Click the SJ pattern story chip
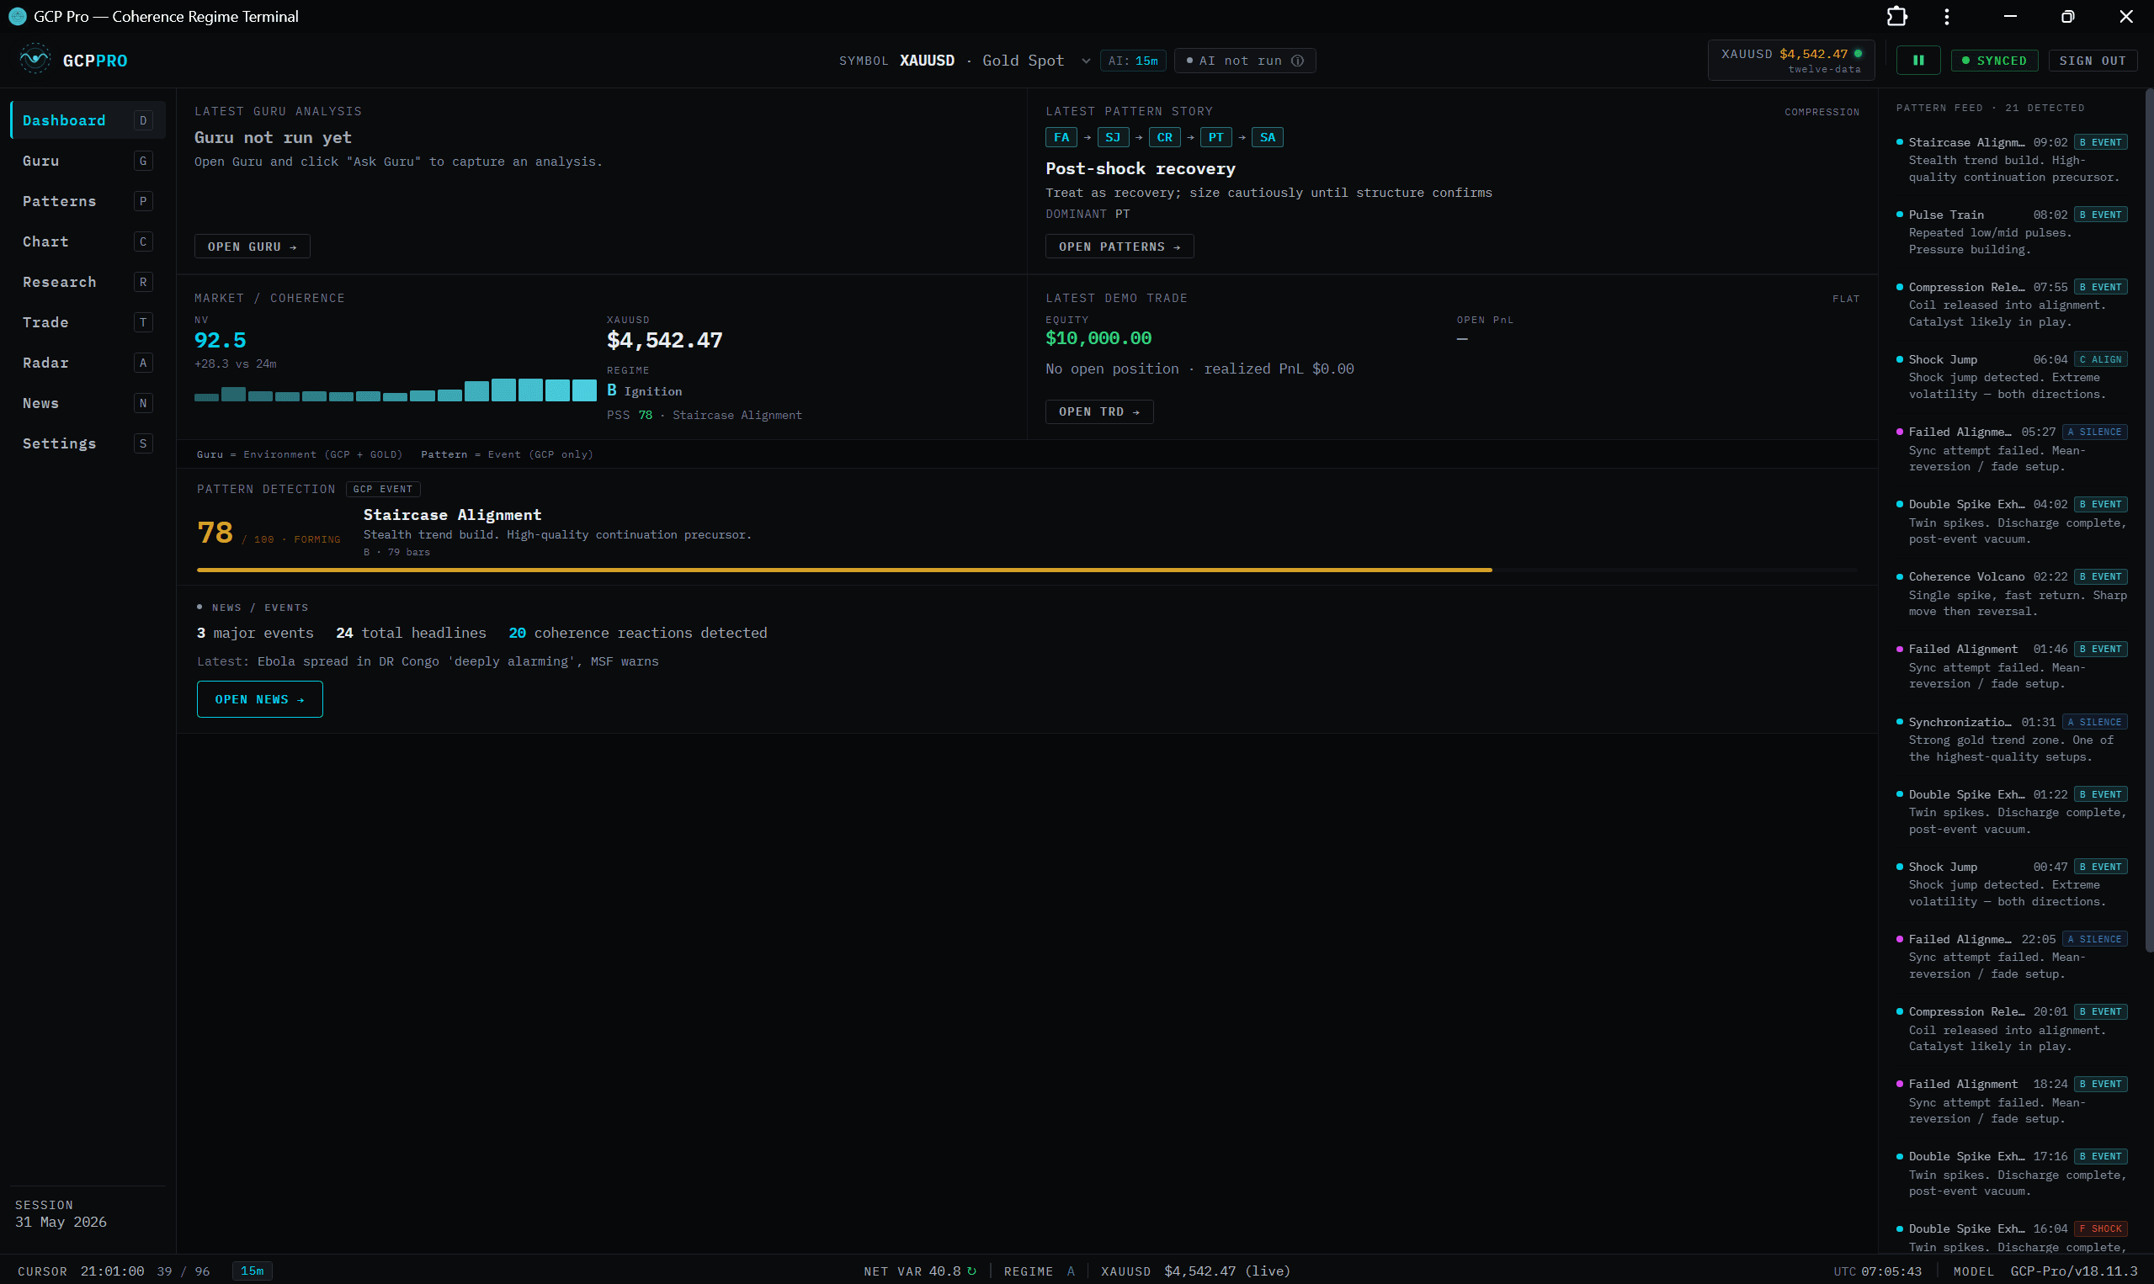The image size is (2154, 1284). (x=1113, y=138)
